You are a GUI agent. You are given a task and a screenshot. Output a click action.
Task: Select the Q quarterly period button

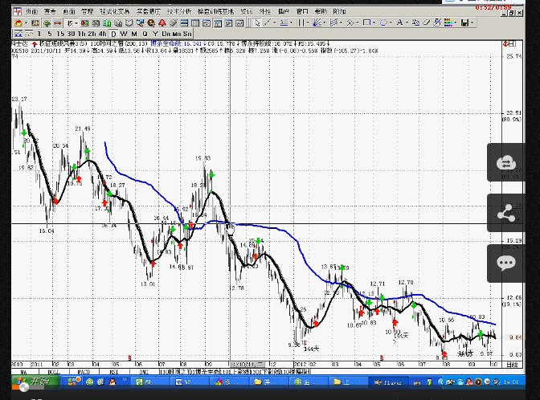click(x=145, y=34)
